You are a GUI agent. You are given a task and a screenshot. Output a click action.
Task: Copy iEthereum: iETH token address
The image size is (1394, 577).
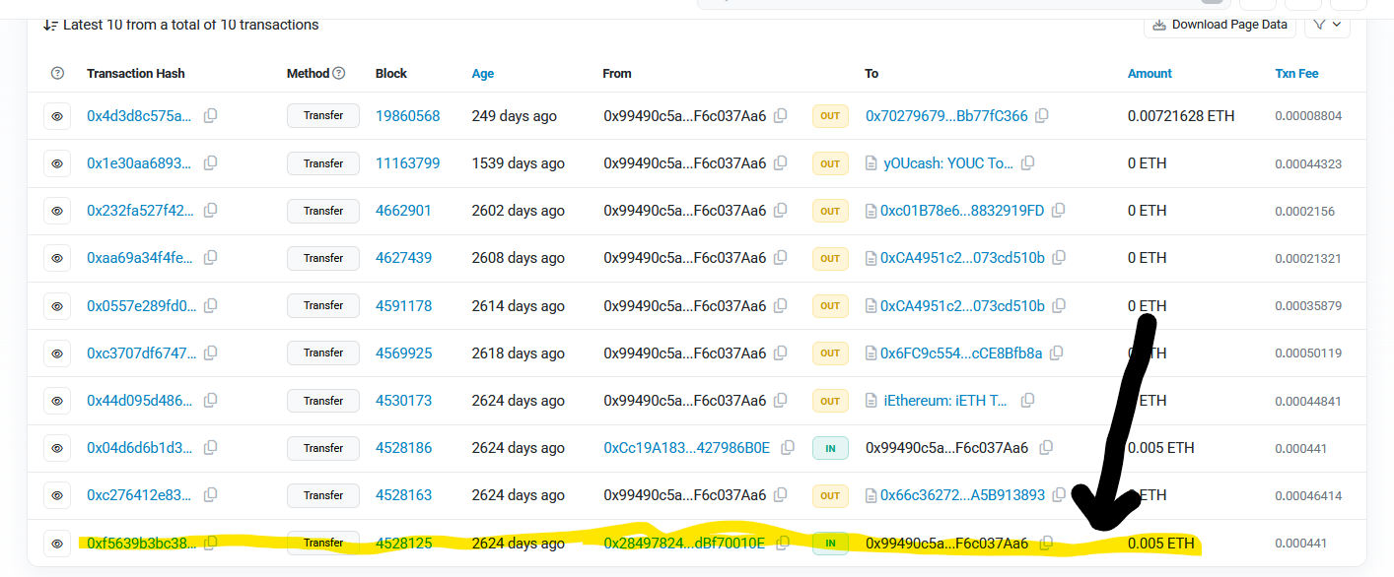coord(1027,401)
